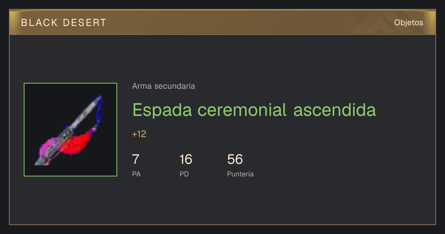The height and width of the screenshot is (234, 445).
Task: Click the green border of item thumbnail
Action: click(70, 84)
